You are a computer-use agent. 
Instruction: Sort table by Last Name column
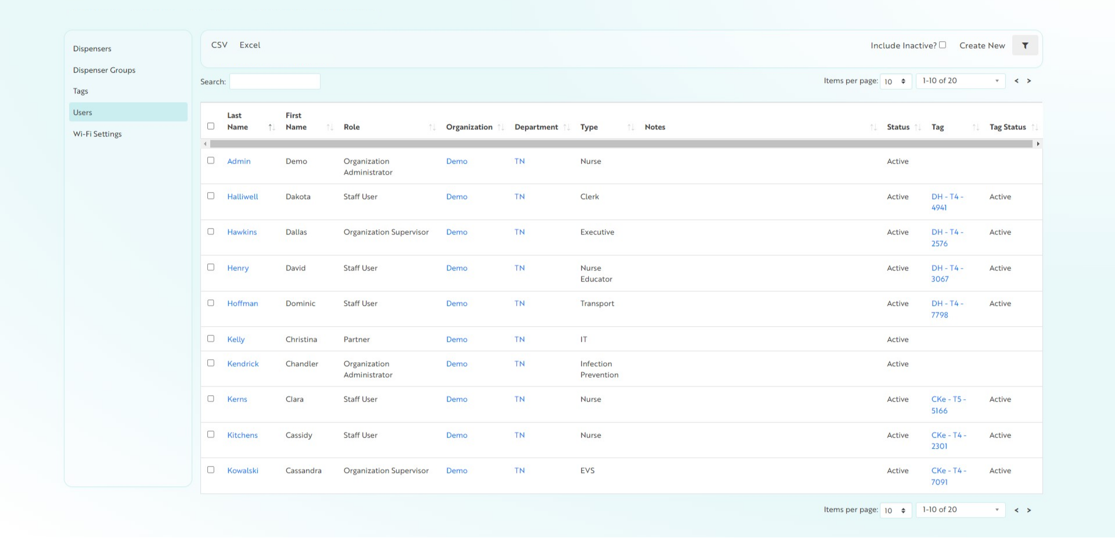click(271, 127)
